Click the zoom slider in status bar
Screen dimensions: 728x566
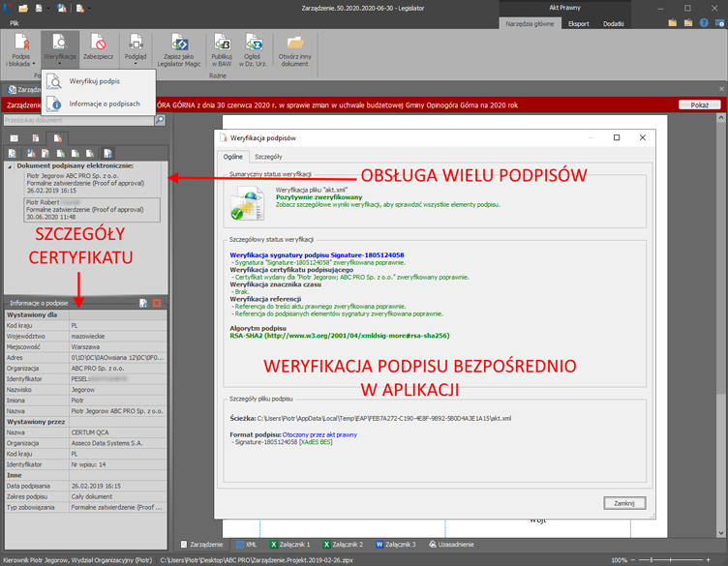click(671, 560)
